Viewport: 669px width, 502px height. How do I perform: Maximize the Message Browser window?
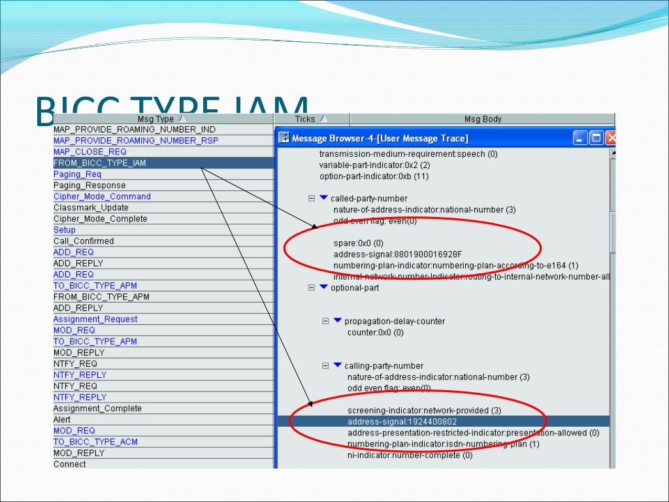(596, 138)
